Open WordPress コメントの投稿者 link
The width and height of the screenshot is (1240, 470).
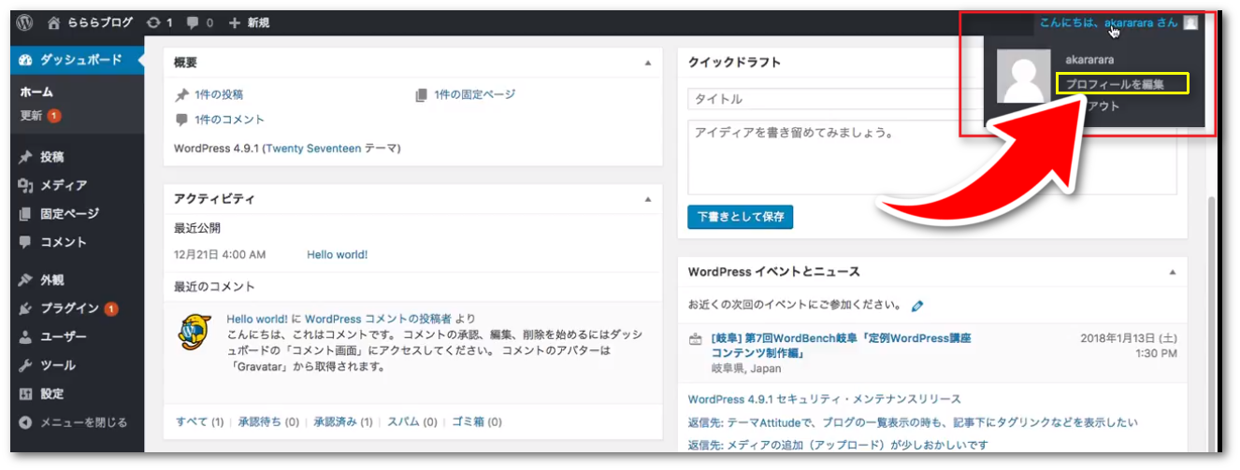378,319
